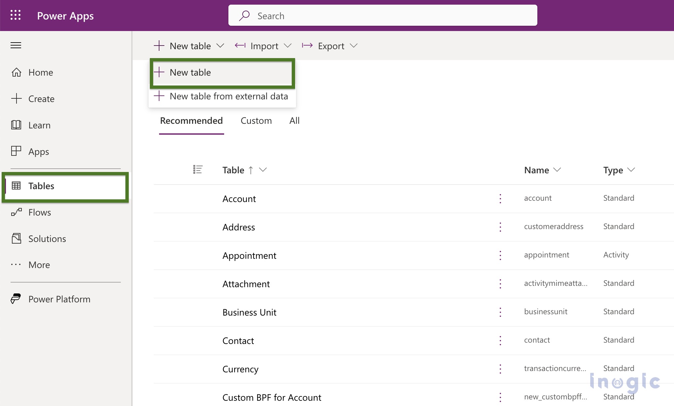The height and width of the screenshot is (406, 674).
Task: Select New table from the dropdown menu
Action: (x=222, y=72)
